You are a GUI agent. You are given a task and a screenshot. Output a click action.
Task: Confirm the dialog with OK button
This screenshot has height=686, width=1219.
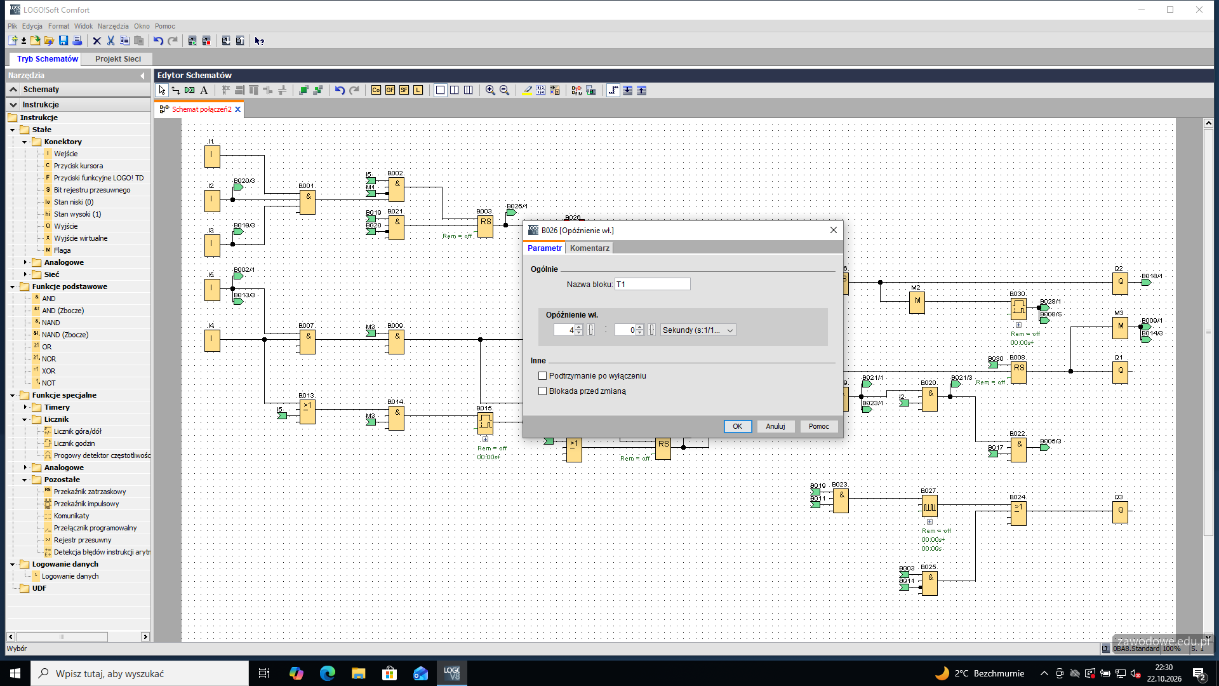click(x=737, y=426)
